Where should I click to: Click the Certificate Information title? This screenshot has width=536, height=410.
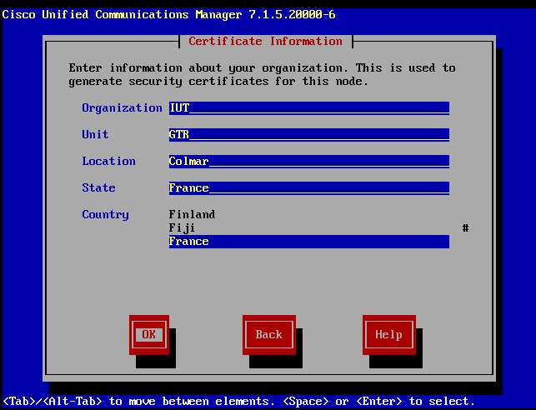(x=266, y=42)
